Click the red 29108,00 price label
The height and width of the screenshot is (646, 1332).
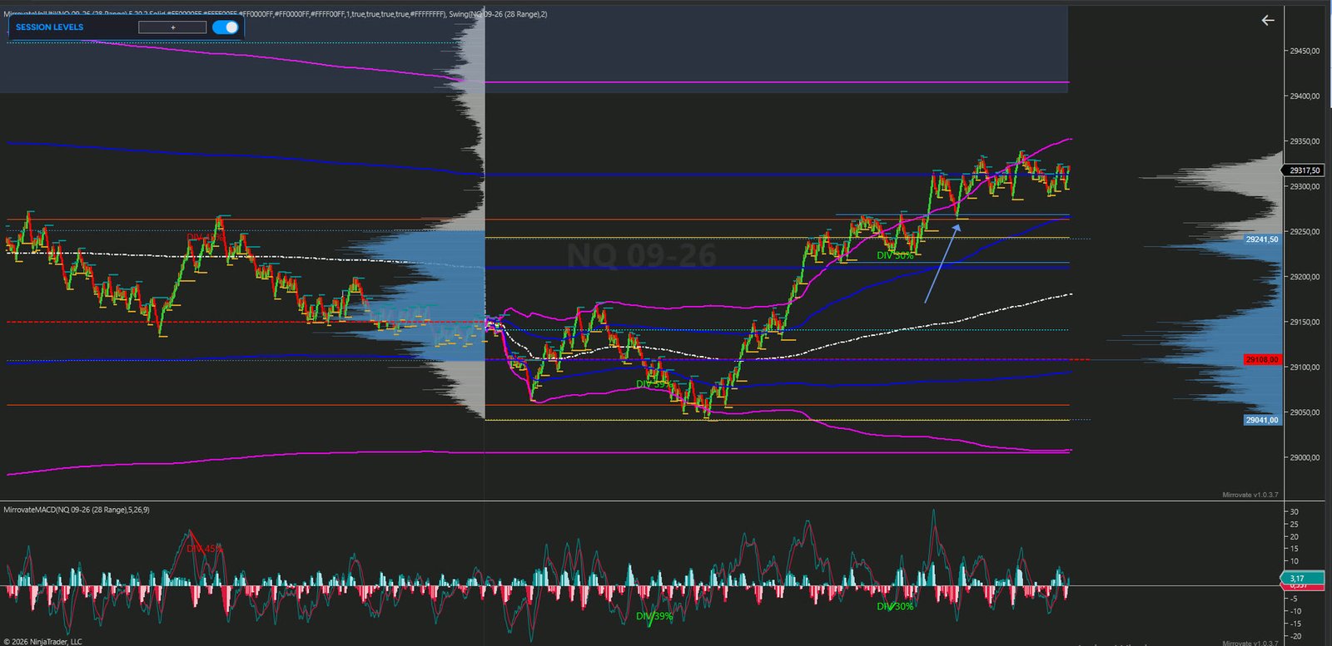(x=1261, y=360)
